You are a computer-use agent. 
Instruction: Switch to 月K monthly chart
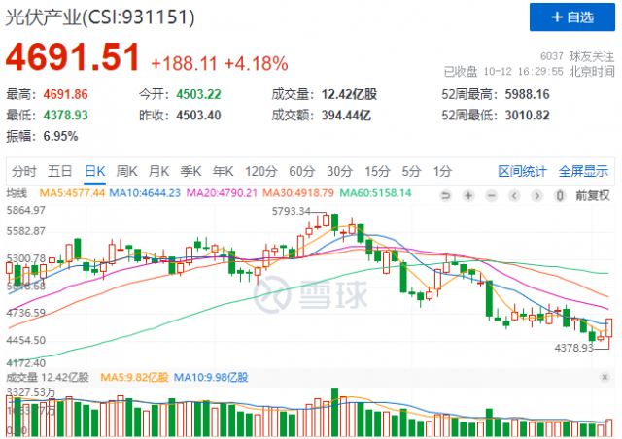pos(159,171)
